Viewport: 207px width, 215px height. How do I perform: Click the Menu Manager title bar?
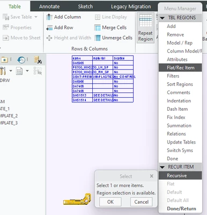(x=180, y=9)
